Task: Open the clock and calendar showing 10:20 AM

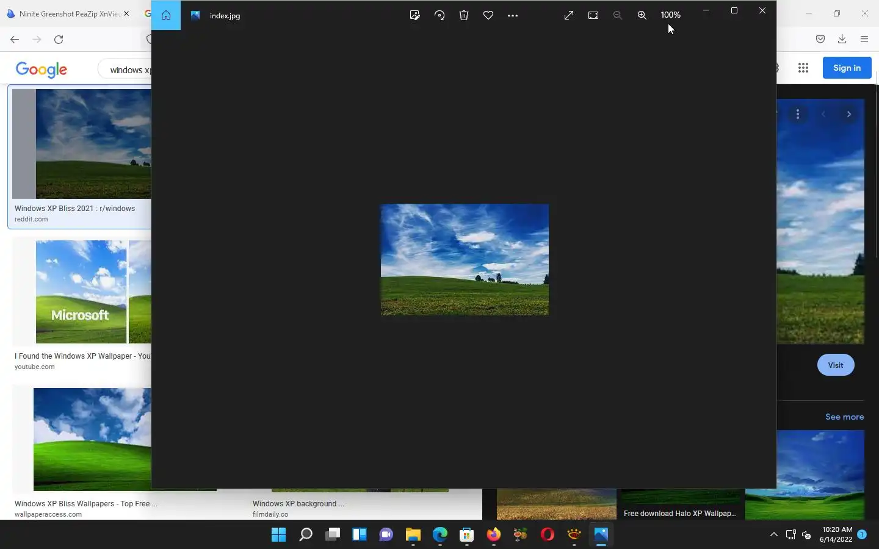Action: tap(836, 534)
